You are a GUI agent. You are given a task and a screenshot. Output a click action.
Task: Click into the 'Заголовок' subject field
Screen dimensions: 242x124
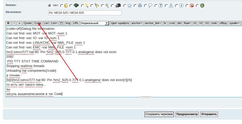(x=85, y=13)
